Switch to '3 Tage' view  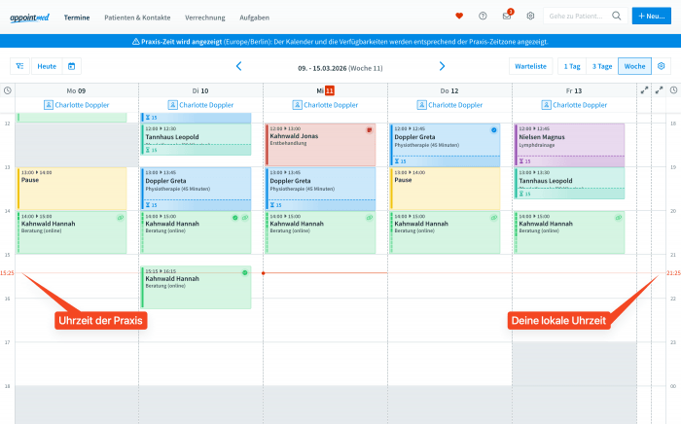(602, 66)
